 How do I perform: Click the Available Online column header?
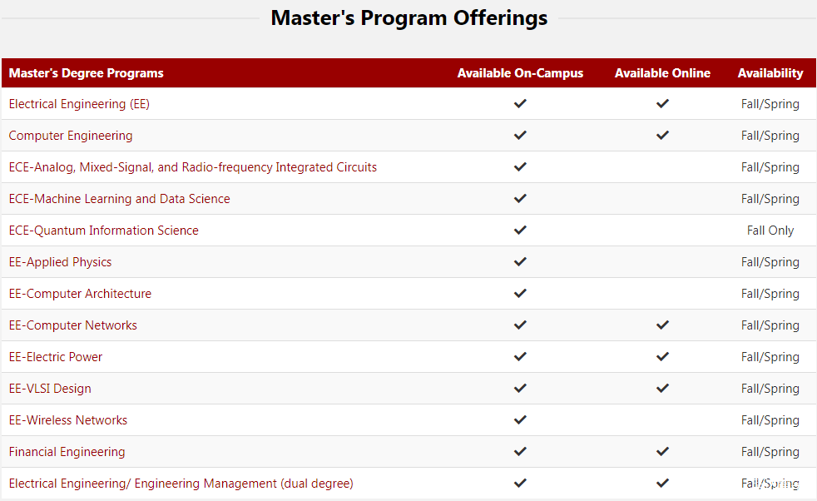(x=662, y=73)
